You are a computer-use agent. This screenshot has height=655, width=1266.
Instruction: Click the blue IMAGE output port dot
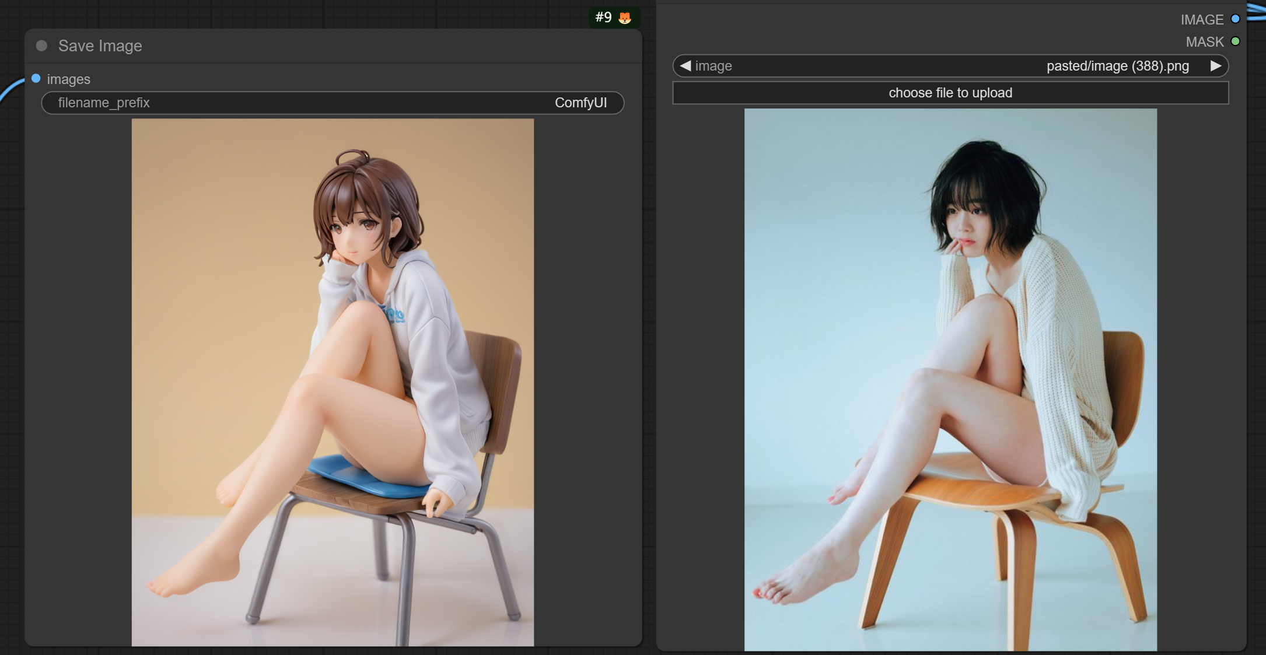click(1235, 19)
